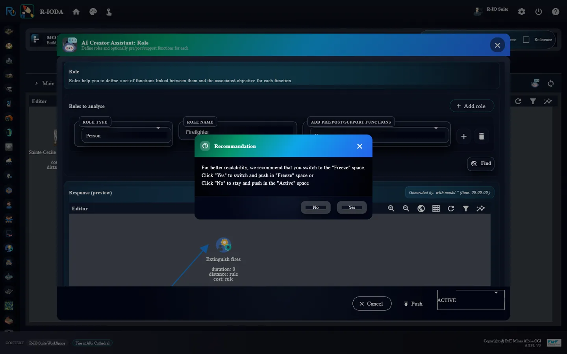
Task: Click the Add role button
Action: coord(471,106)
